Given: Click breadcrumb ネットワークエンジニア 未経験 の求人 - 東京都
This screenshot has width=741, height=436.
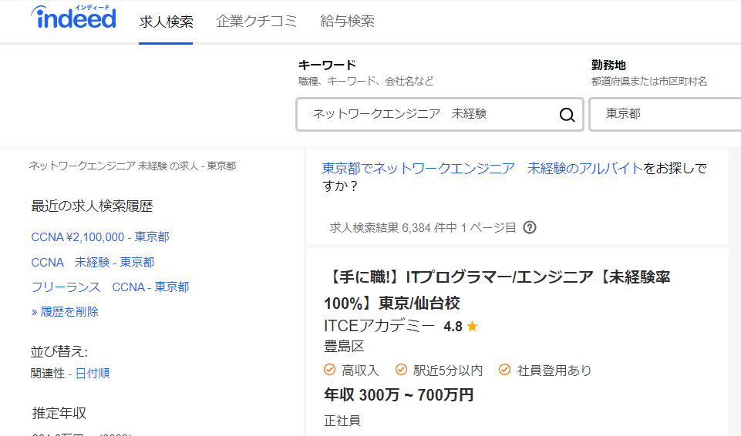Looking at the screenshot, I should pyautogui.click(x=133, y=166).
